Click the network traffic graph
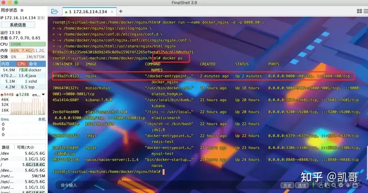368x193 pixels. coord(28,106)
